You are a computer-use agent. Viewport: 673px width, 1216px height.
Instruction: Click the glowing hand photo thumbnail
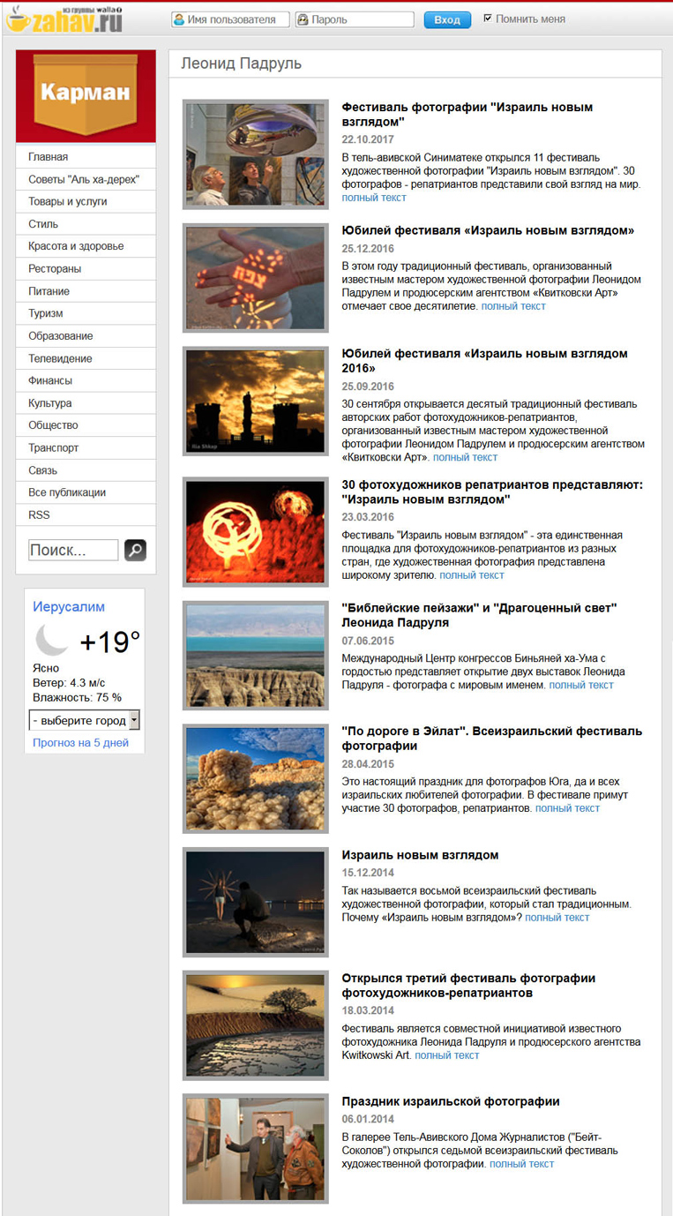coord(255,278)
